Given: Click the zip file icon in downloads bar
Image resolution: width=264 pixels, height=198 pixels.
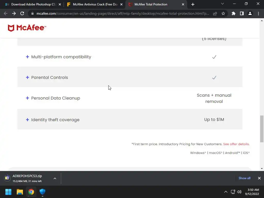Looking at the screenshot, I should point(7,178).
